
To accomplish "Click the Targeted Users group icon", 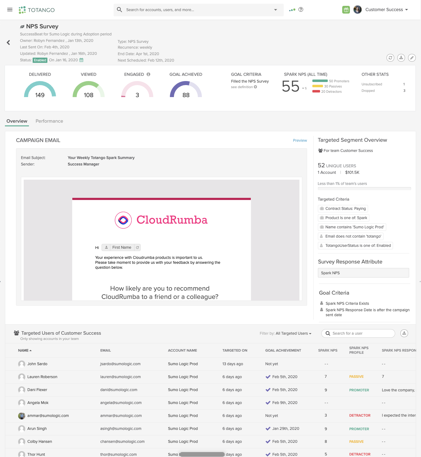I will (x=17, y=333).
